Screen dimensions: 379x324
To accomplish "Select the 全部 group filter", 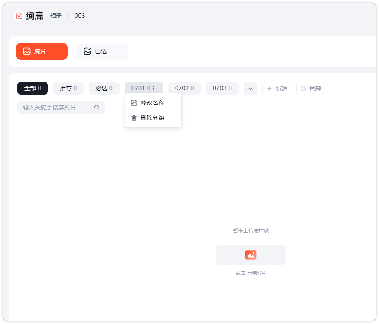I will click(33, 88).
